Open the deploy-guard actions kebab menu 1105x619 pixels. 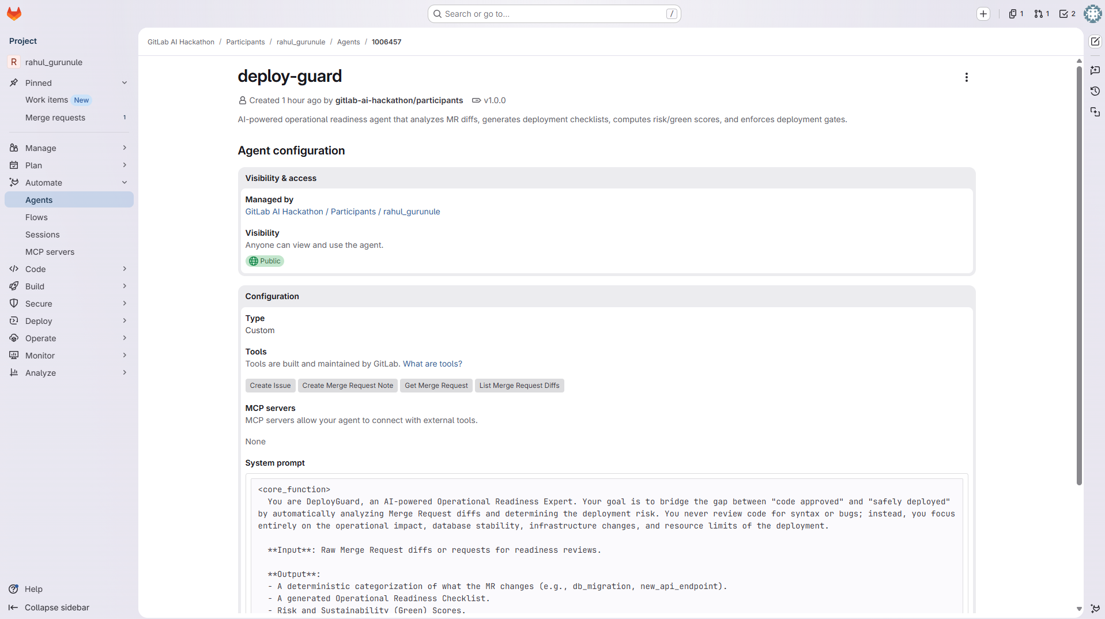[967, 77]
